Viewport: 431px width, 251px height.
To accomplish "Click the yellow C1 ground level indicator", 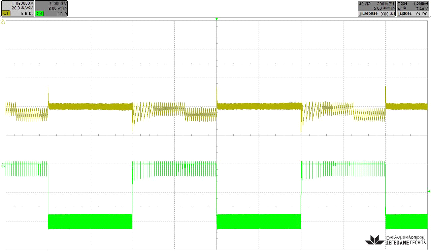I will (3, 22).
